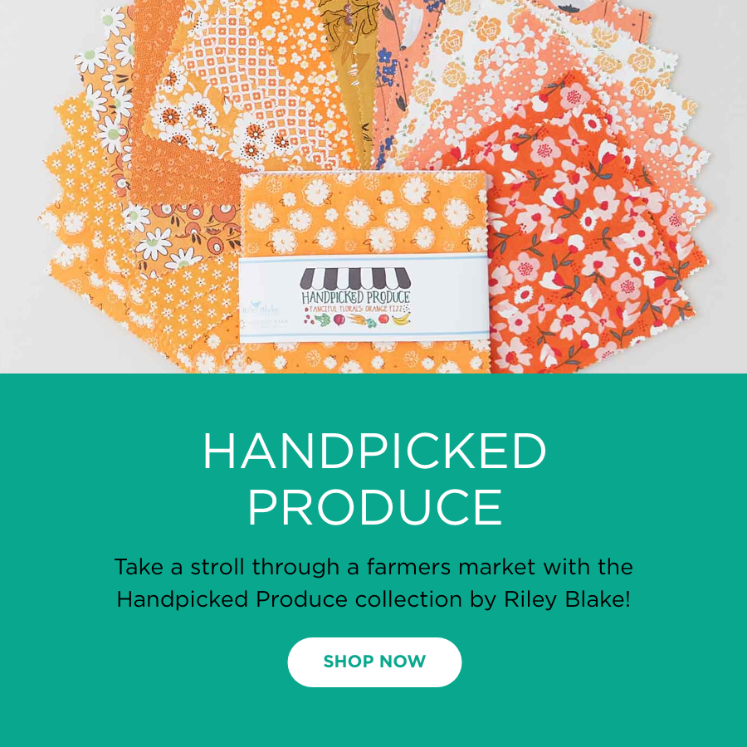Click the banana illustration on the label
This screenshot has height=747, width=747.
[x=401, y=318]
